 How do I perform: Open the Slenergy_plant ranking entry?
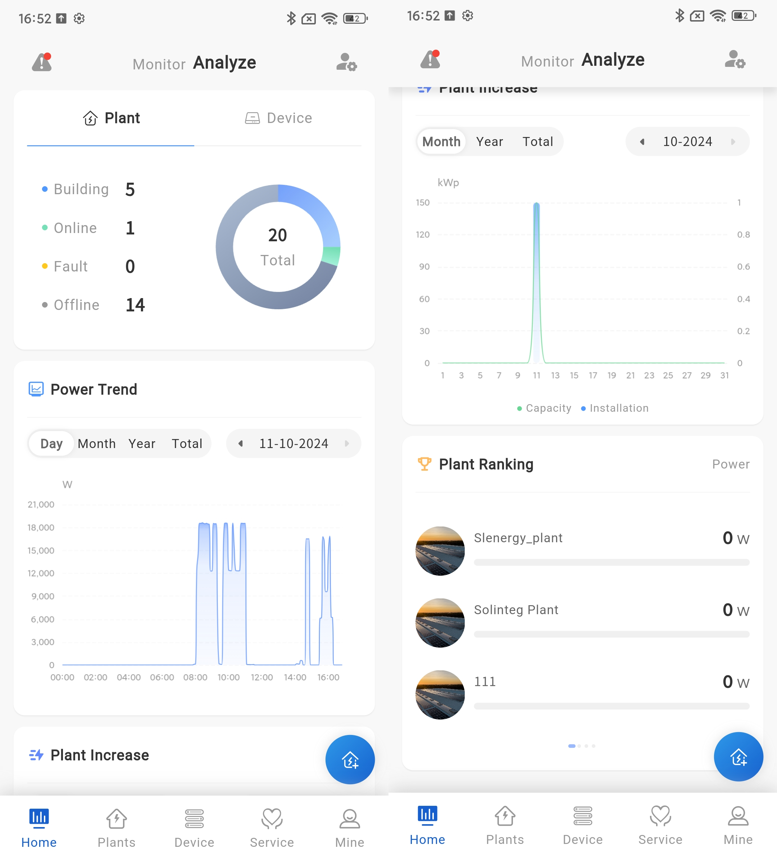tap(518, 538)
